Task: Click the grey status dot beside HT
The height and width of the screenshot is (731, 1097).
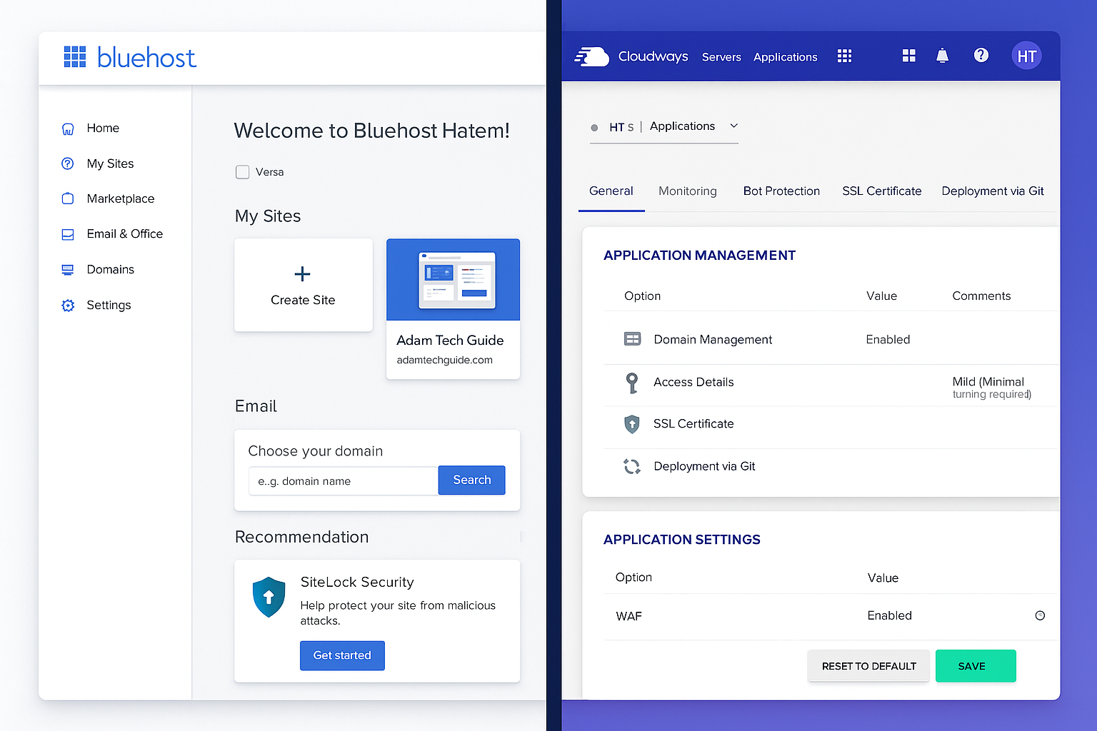Action: (594, 128)
